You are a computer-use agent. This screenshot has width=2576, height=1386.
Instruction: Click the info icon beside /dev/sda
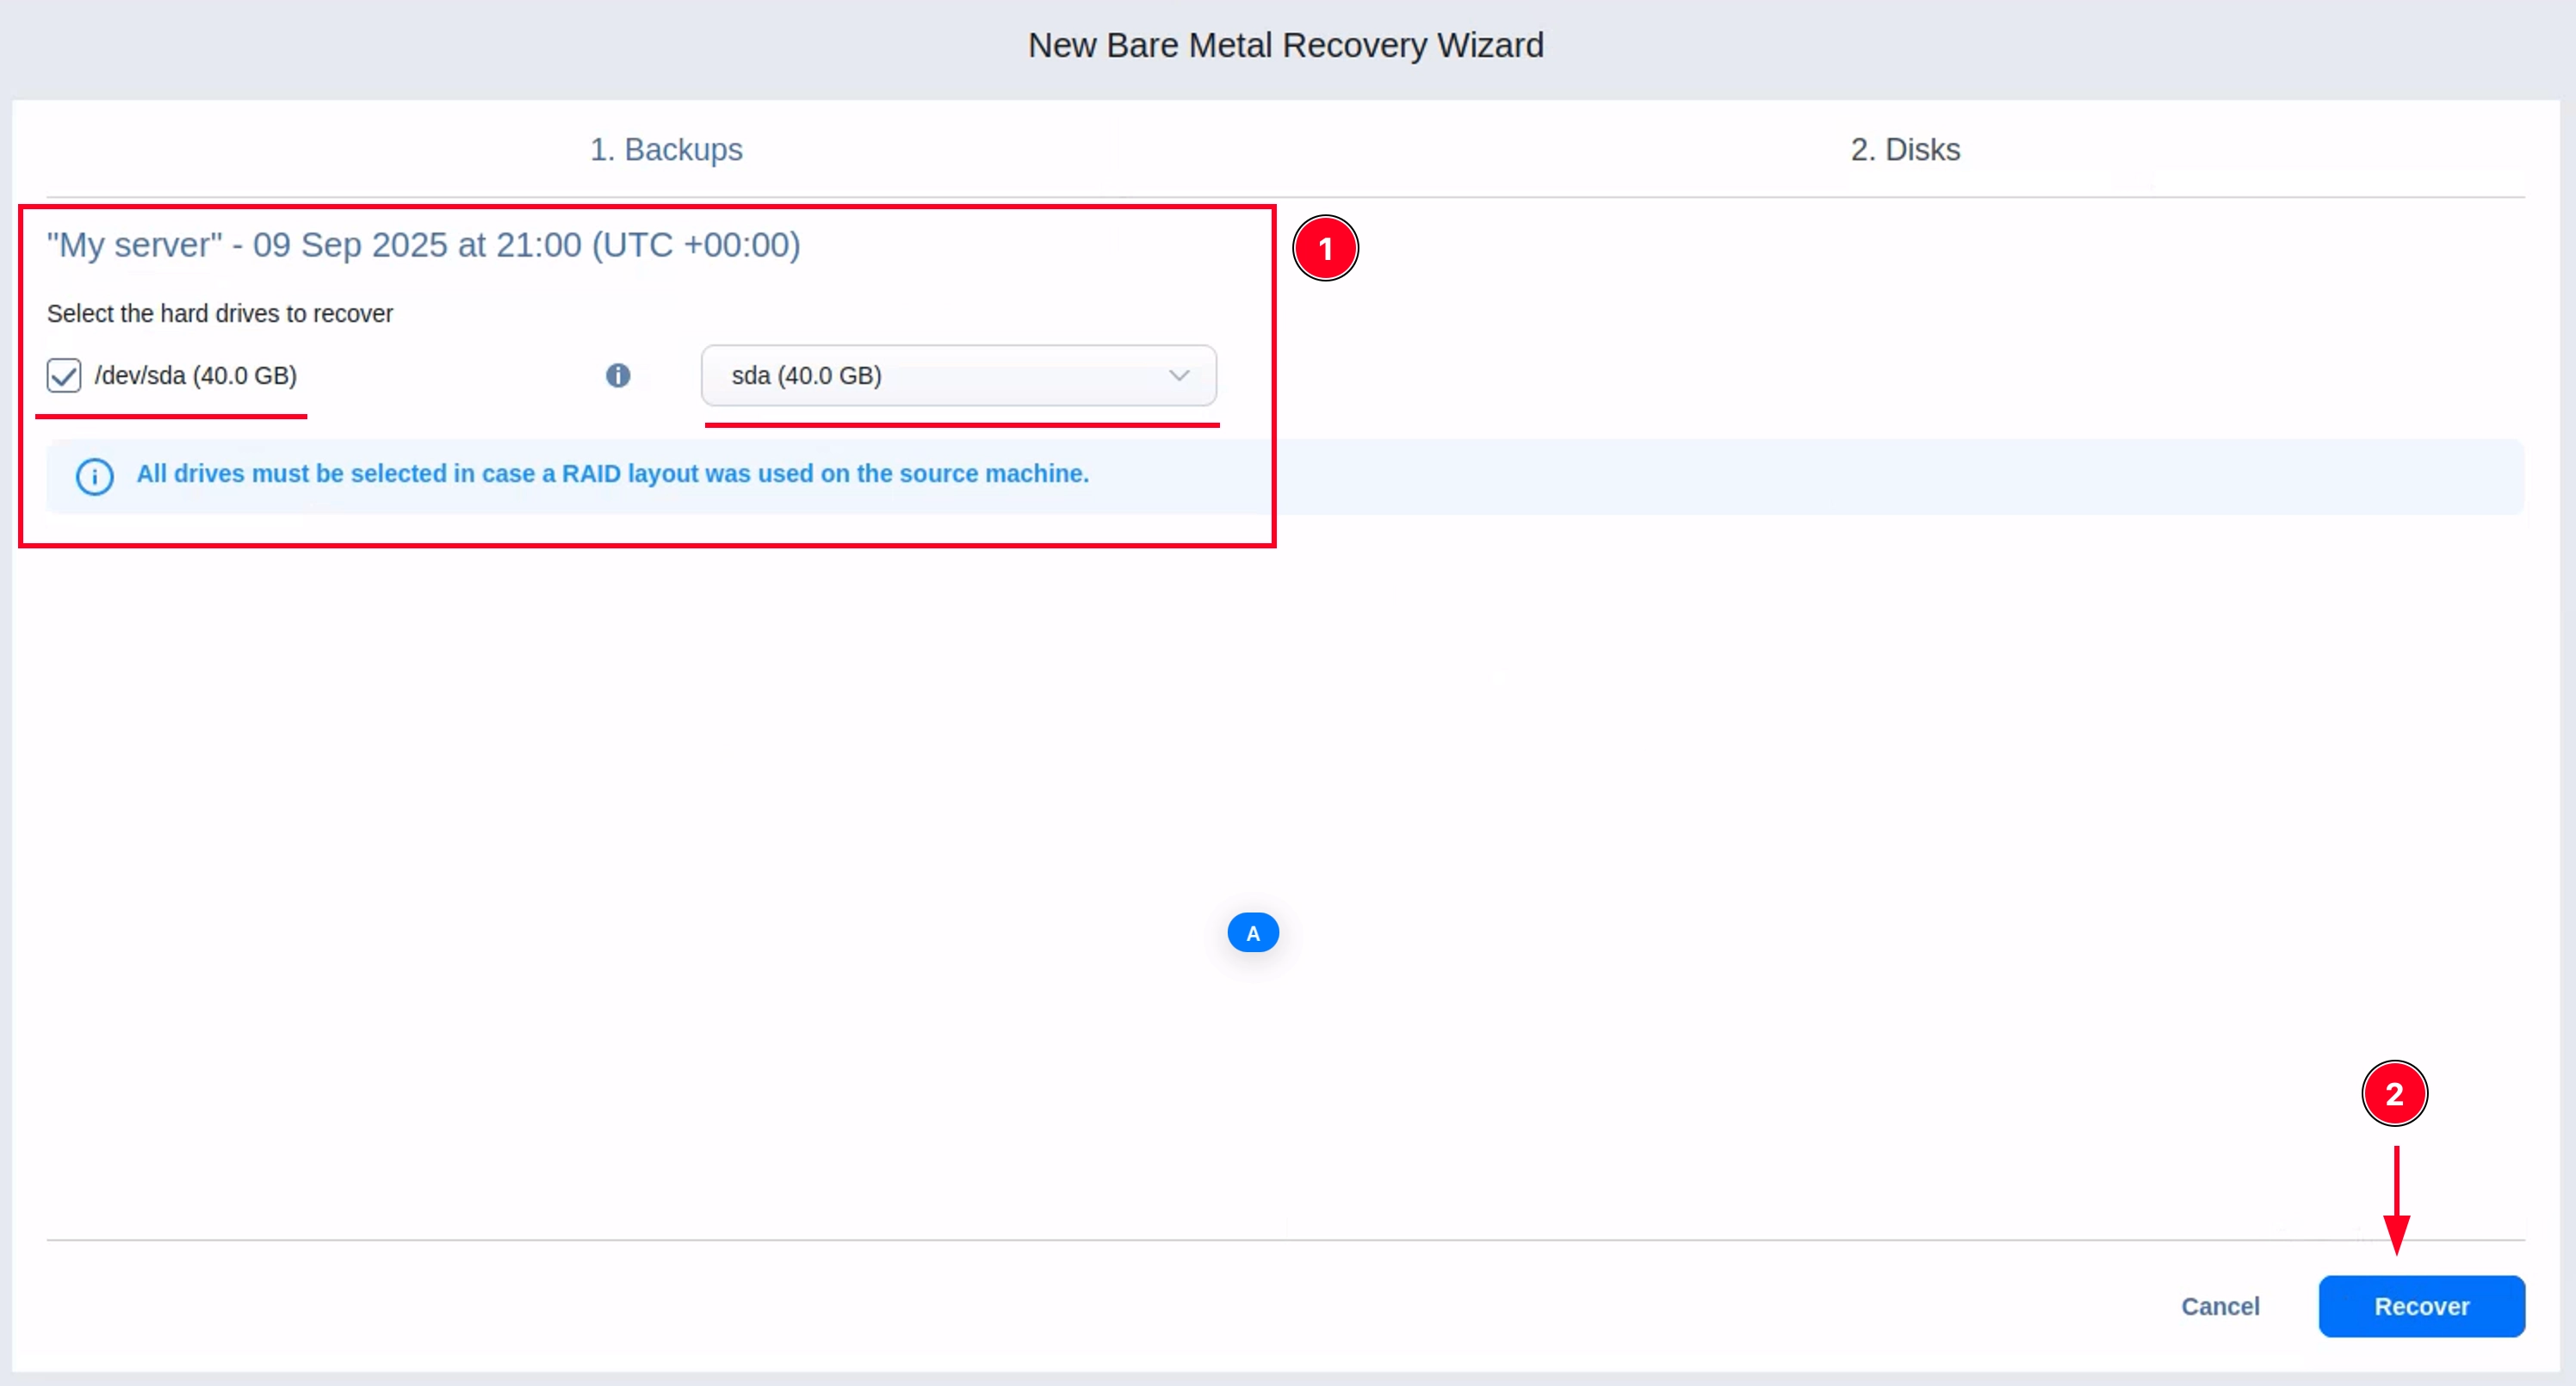[x=618, y=375]
